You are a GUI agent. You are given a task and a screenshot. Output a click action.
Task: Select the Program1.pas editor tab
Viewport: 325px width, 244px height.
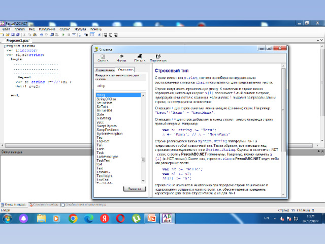click(x=18, y=41)
